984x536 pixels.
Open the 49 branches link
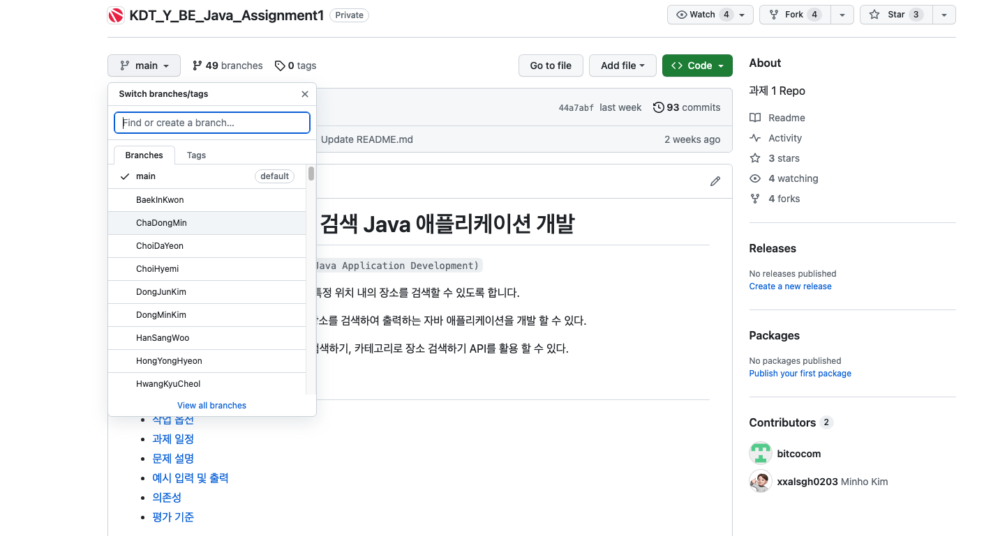pyautogui.click(x=228, y=66)
